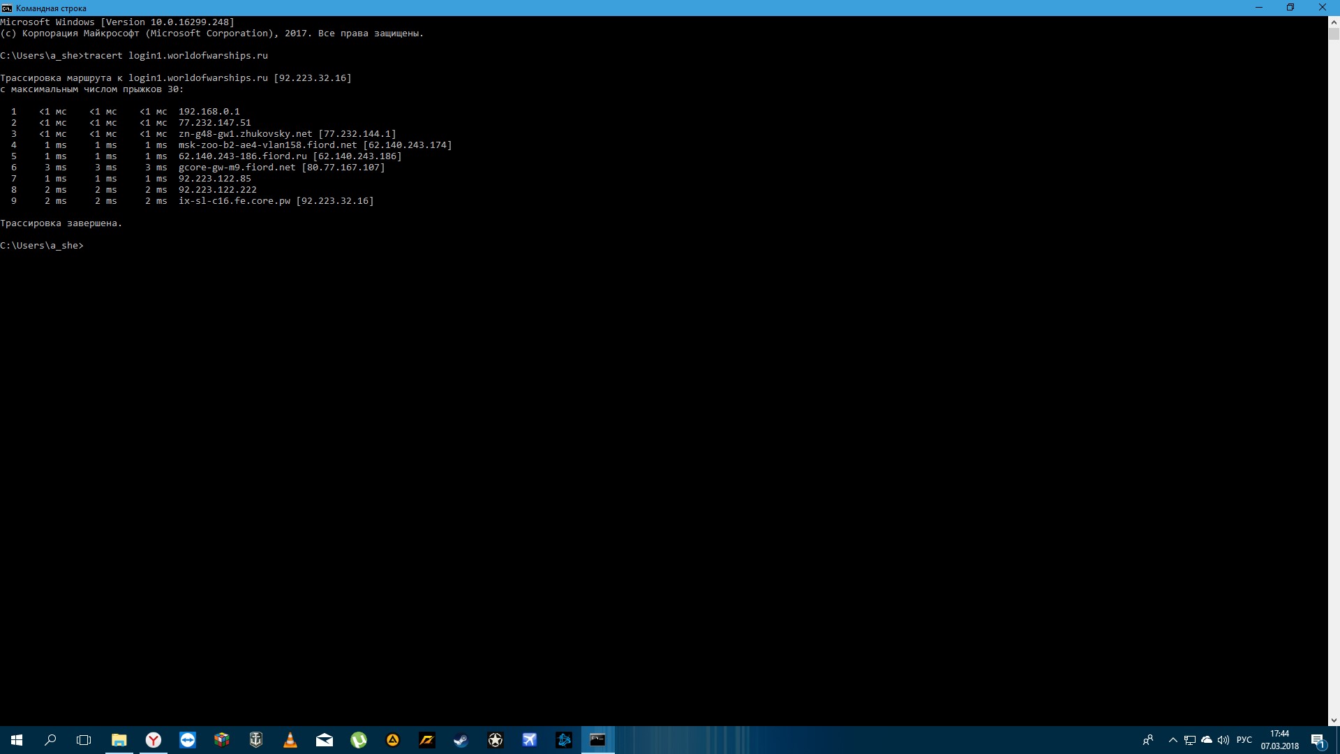This screenshot has width=1340, height=754.
Task: Click the console vertical scrollbar track
Action: (1334, 377)
